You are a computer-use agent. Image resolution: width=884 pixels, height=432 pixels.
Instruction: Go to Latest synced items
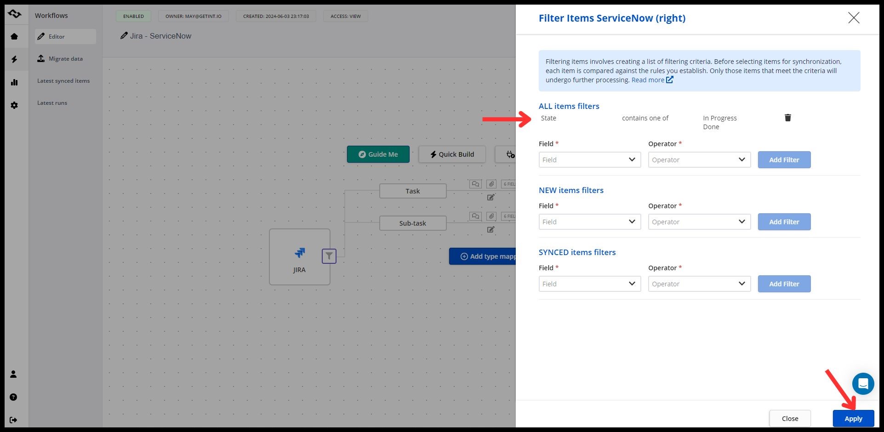[x=63, y=81]
